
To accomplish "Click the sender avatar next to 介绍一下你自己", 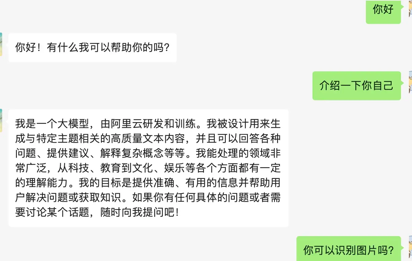I will [410, 82].
